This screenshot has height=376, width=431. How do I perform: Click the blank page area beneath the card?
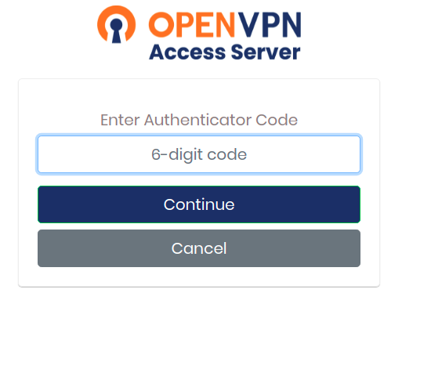coord(199,330)
